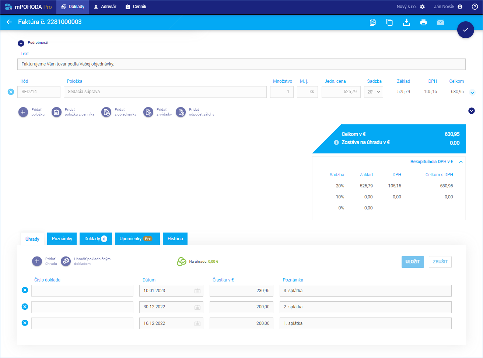483x358 pixels.
Task: Open the Cenník top menu
Action: point(136,7)
